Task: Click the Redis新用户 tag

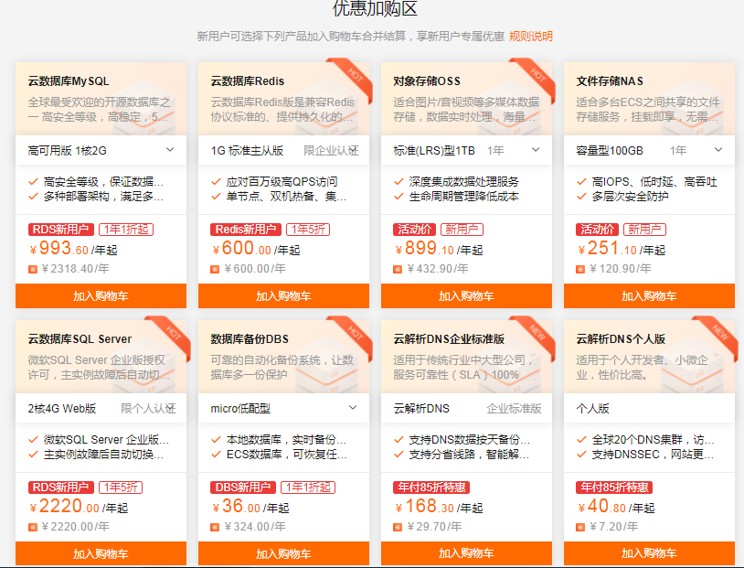Action: (x=246, y=230)
